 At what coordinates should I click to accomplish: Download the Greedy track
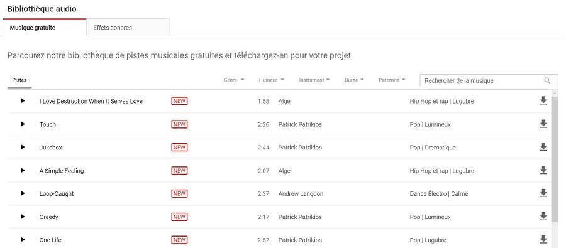[543, 216]
